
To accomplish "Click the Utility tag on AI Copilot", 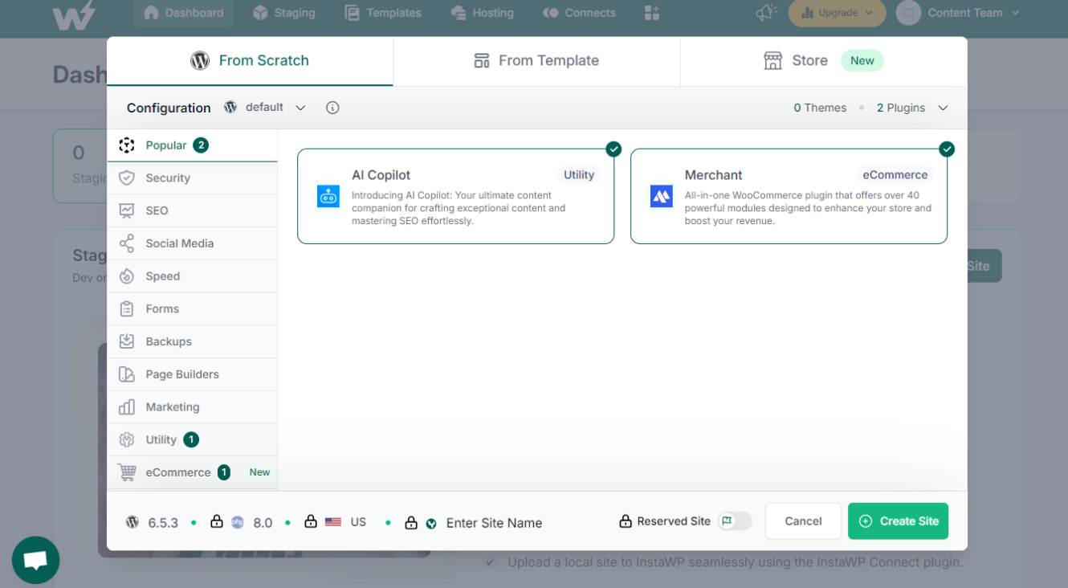I will 578,175.
